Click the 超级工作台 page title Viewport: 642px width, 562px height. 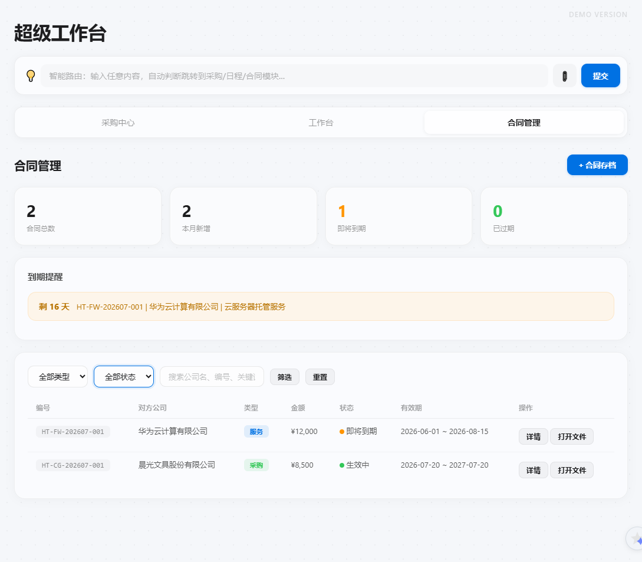(x=60, y=33)
